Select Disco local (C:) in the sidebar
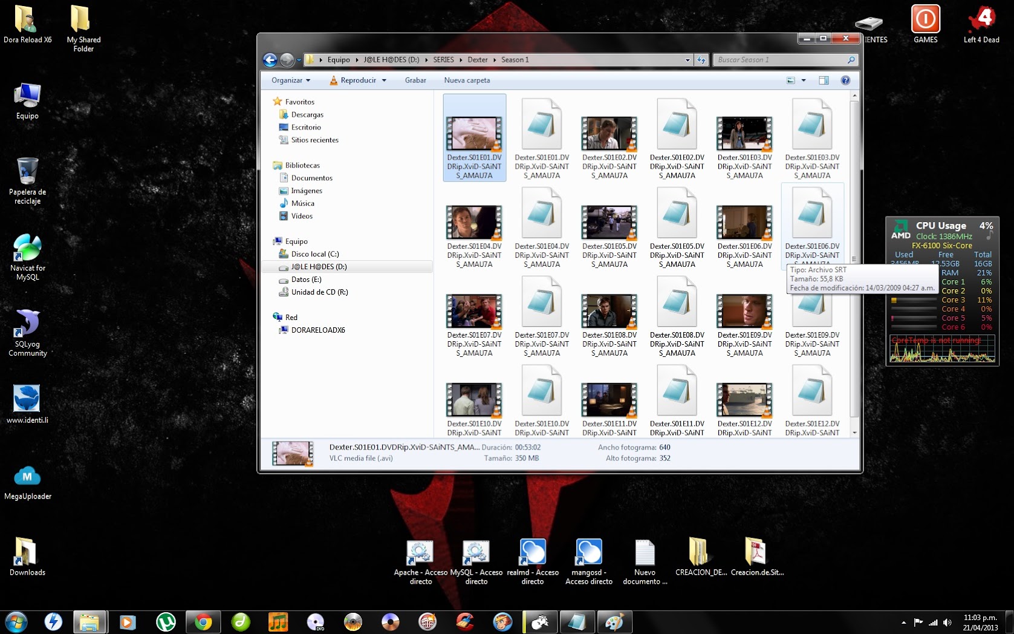 (x=315, y=255)
